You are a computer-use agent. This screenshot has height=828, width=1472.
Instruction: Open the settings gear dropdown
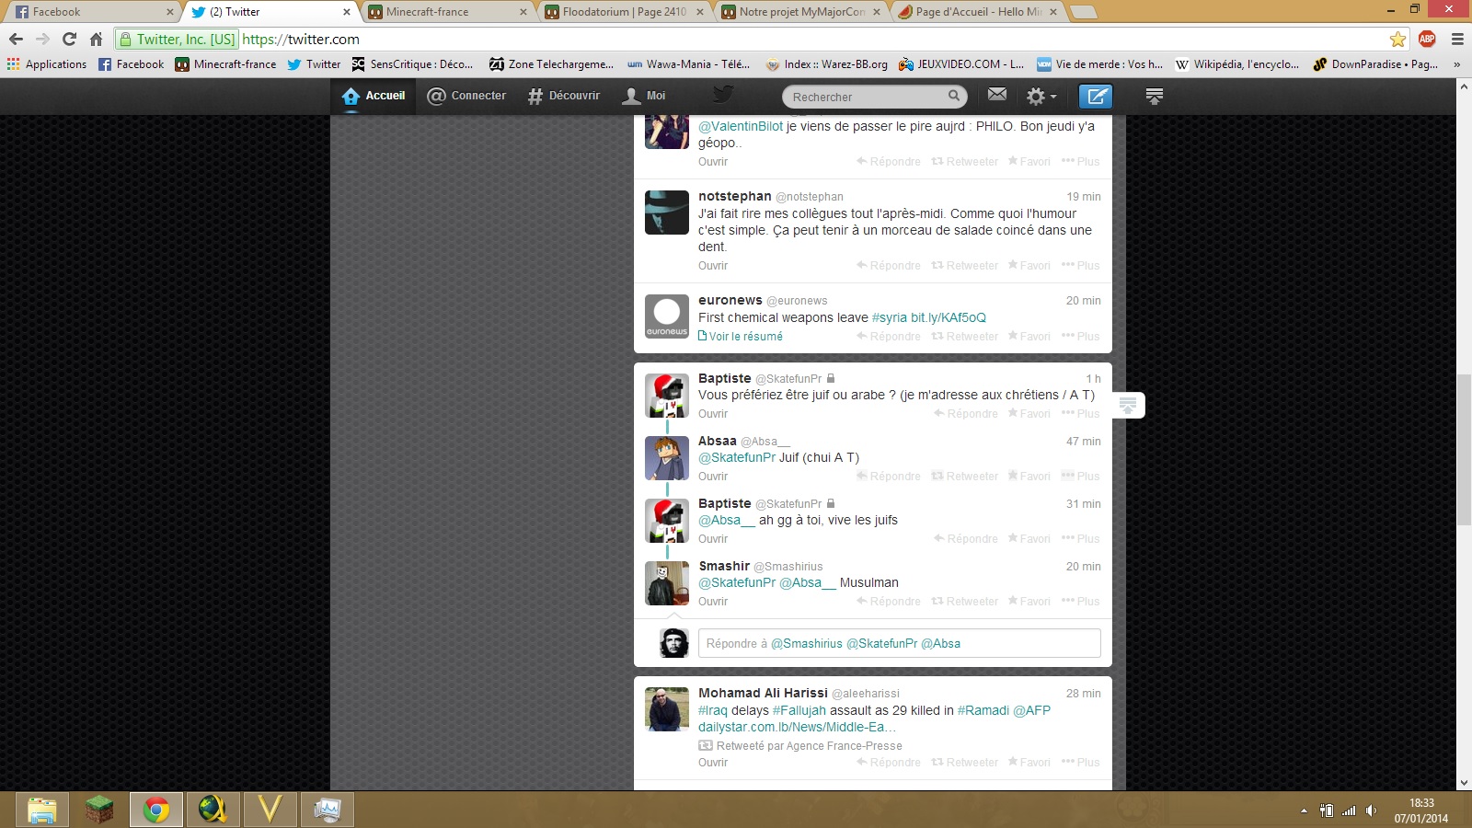click(1041, 96)
